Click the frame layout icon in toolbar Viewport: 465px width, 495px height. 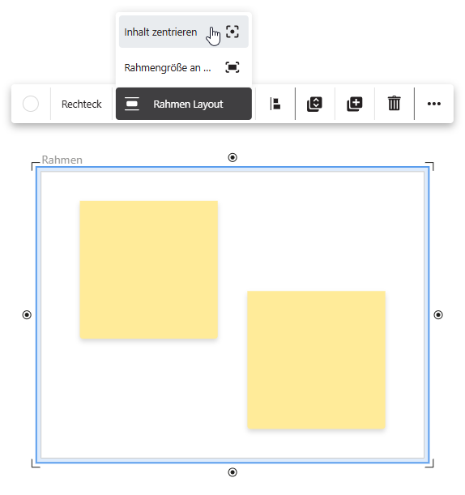tap(132, 104)
